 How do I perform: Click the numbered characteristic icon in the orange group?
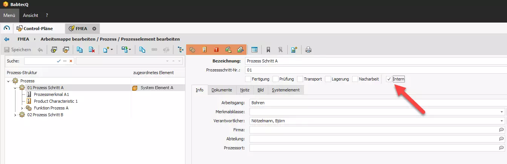point(204,50)
